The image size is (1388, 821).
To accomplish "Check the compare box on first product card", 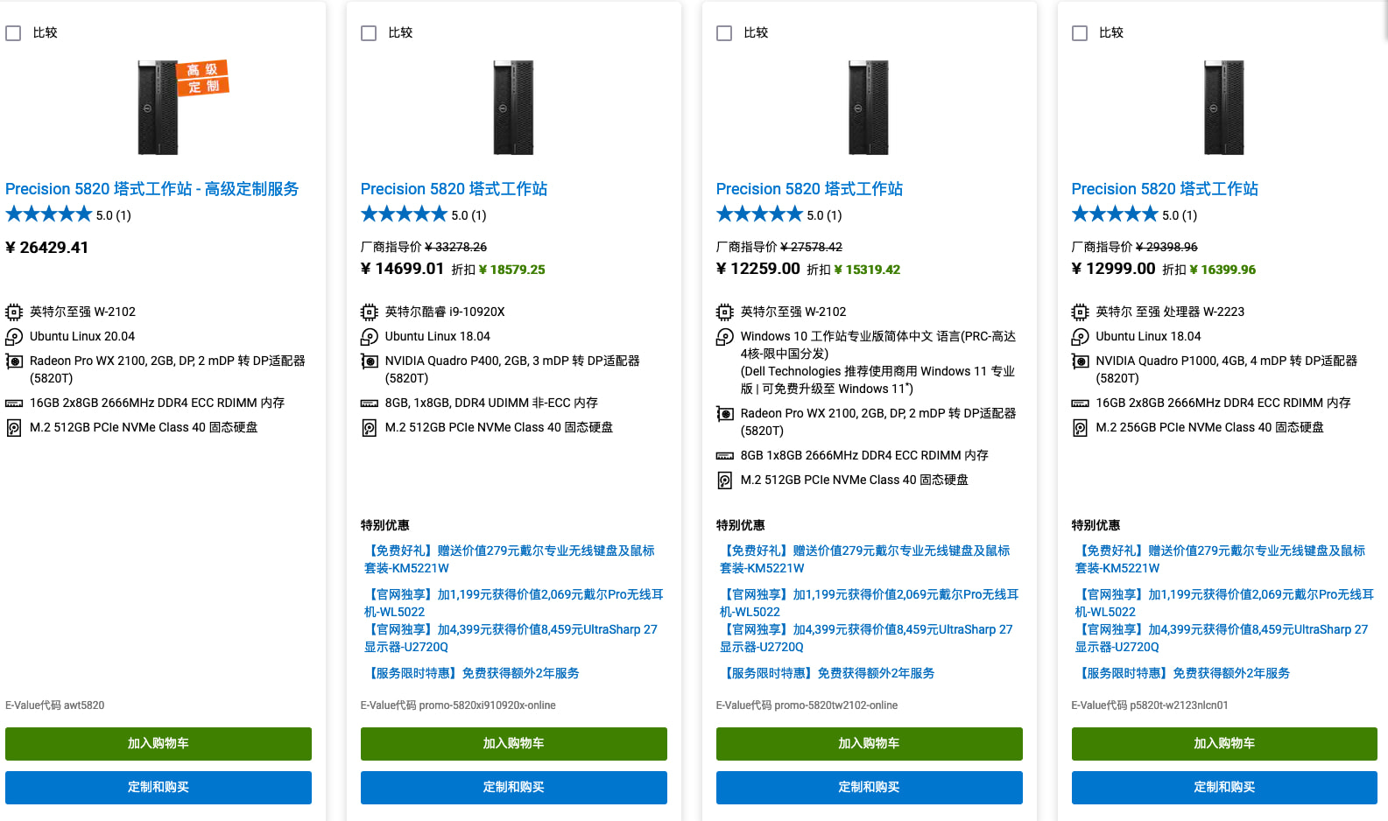I will [x=13, y=33].
